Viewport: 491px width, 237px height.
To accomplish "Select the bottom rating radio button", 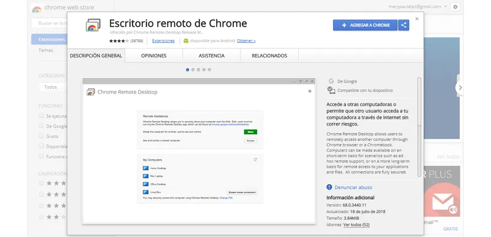I will [41, 217].
